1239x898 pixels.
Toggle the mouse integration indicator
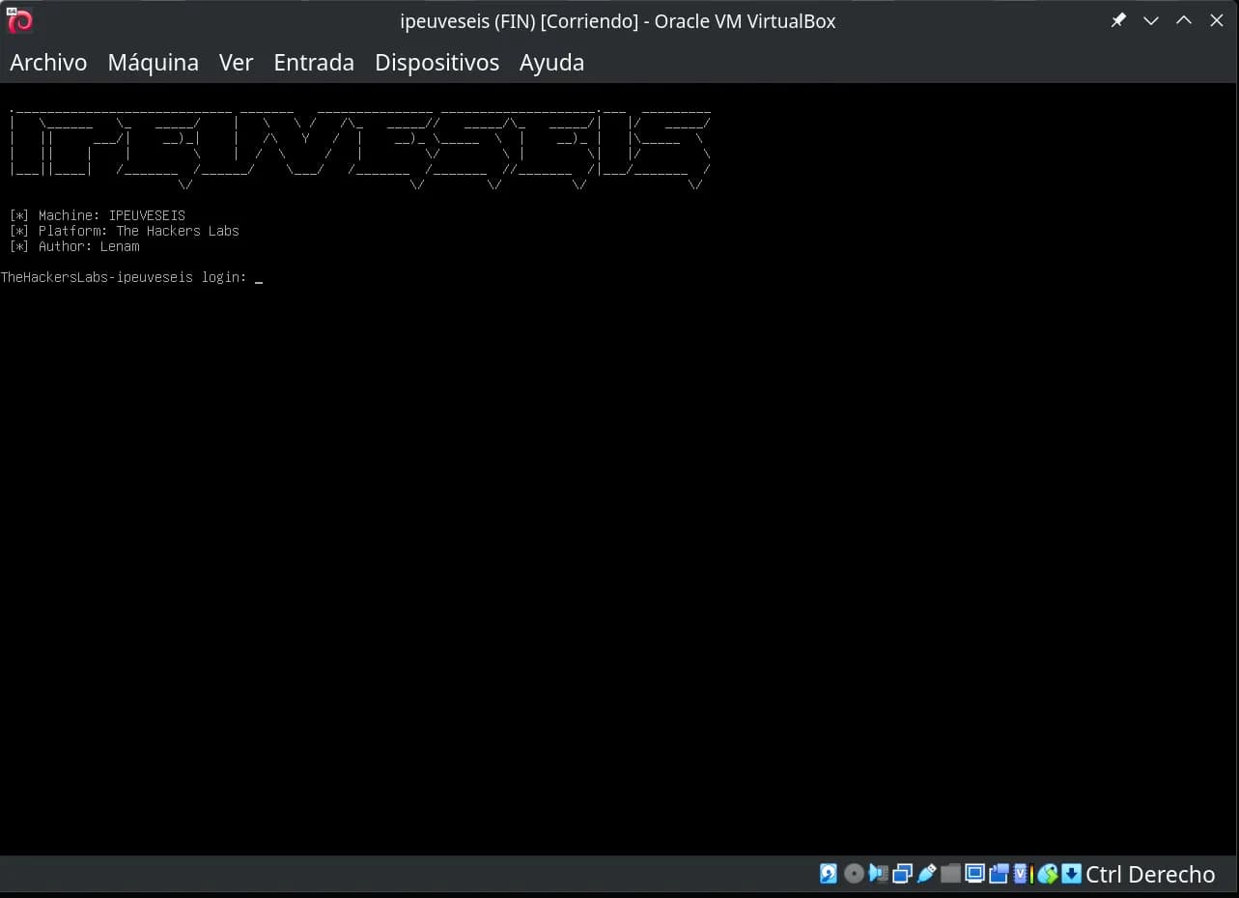[x=1047, y=874]
